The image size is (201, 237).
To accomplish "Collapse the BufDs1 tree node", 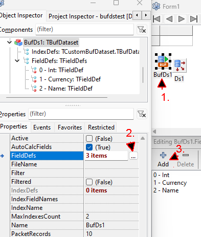I will [10, 42].
